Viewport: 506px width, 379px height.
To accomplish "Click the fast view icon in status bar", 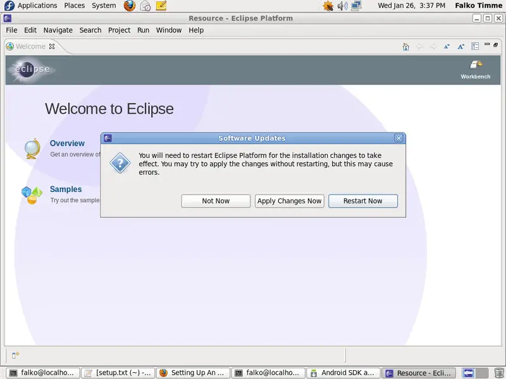I will (x=15, y=355).
